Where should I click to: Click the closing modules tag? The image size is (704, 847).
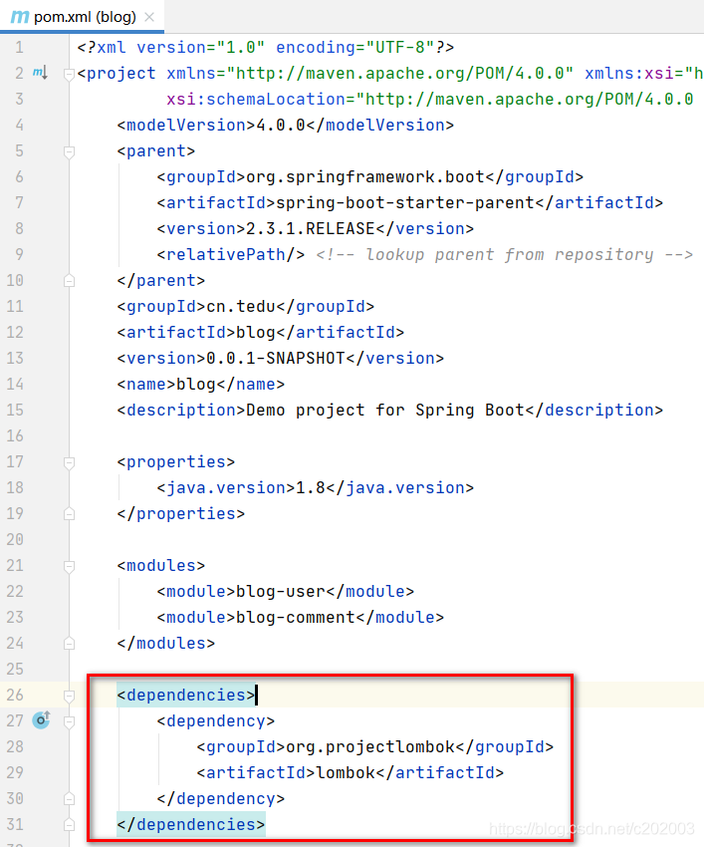[165, 644]
